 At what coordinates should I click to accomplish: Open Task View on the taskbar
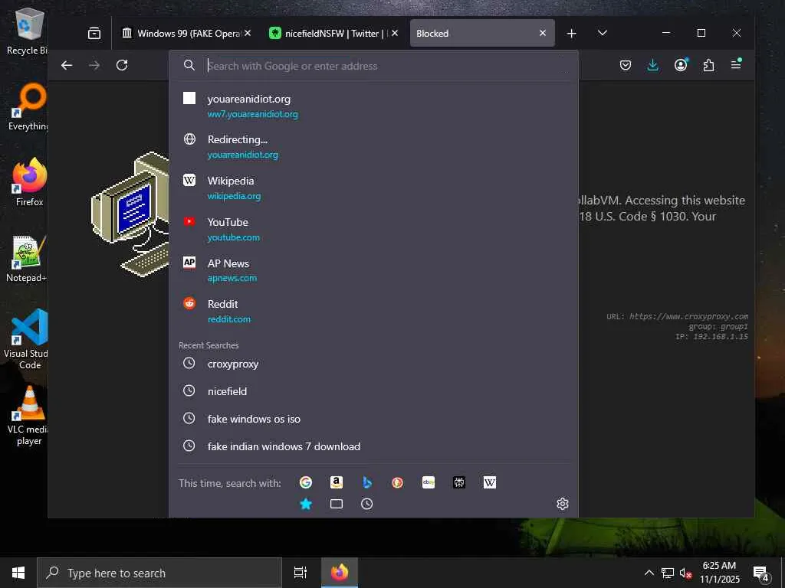tap(301, 573)
